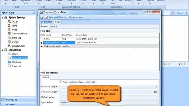Click the Description column header

point(117,35)
